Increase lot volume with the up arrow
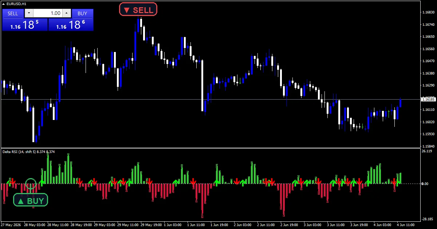Image resolution: width=437 pixels, height=229 pixels. [67, 13]
